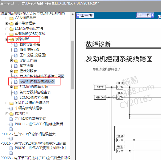Expand the 基本维修程序 folder
Viewport: 161px width, 160px height.
click(7, 24)
